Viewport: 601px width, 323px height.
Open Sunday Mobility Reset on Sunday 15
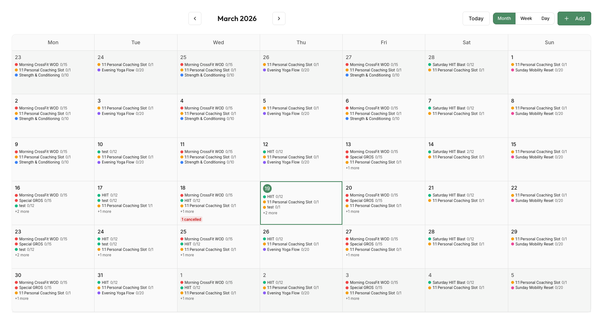[537, 157]
